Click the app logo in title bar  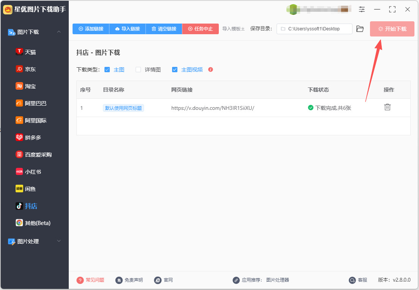tap(8, 10)
